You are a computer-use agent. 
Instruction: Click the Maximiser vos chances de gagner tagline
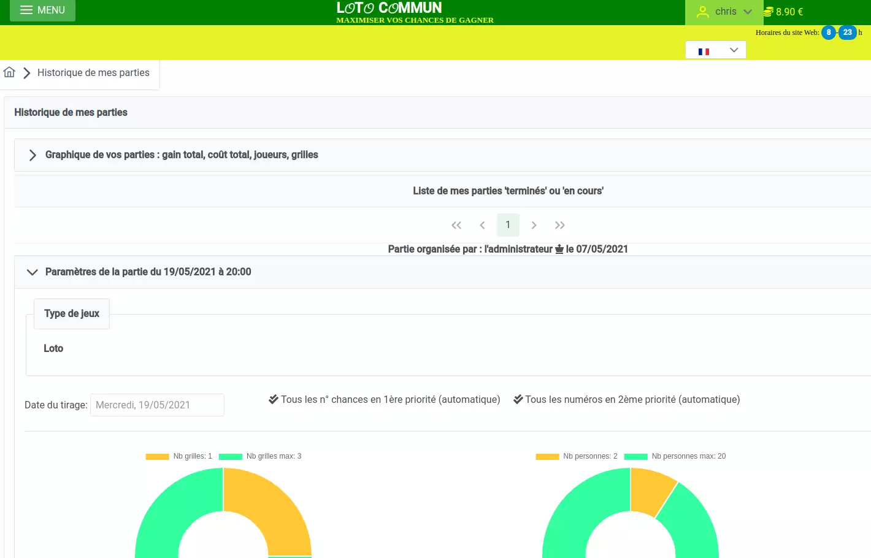tap(415, 20)
